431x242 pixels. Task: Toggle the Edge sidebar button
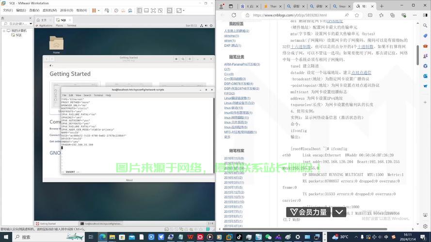click(425, 15)
